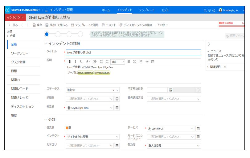Viewport: 250px width, 158px height.
Task: Click 保存して閉じる button
Action: point(56,25)
